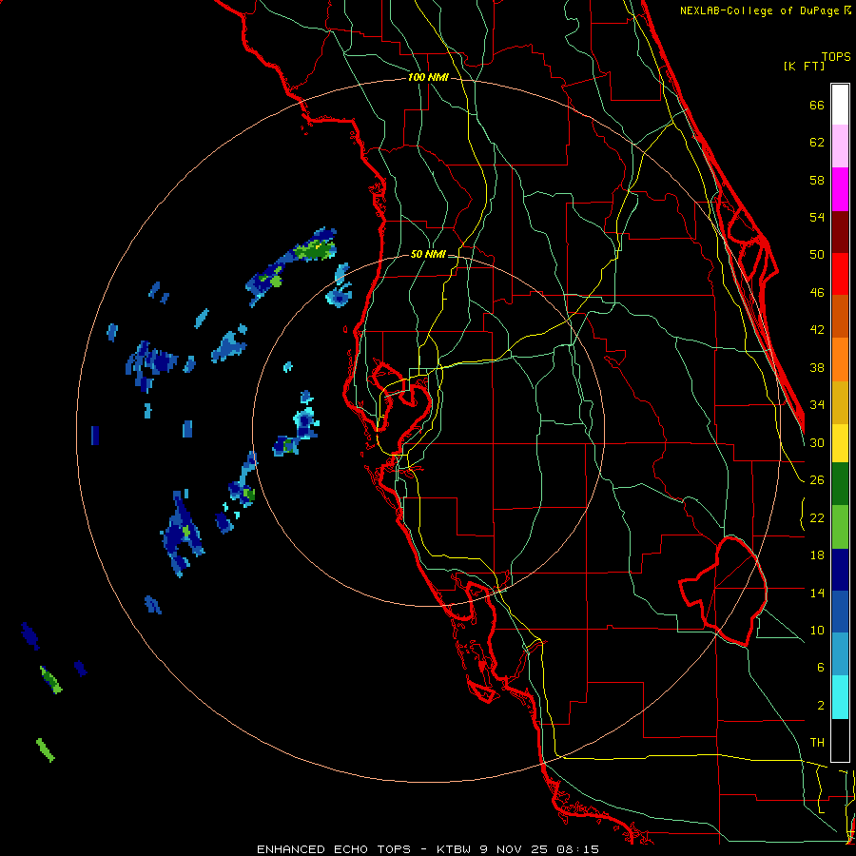Select the dark maroon legend swatch

click(840, 232)
